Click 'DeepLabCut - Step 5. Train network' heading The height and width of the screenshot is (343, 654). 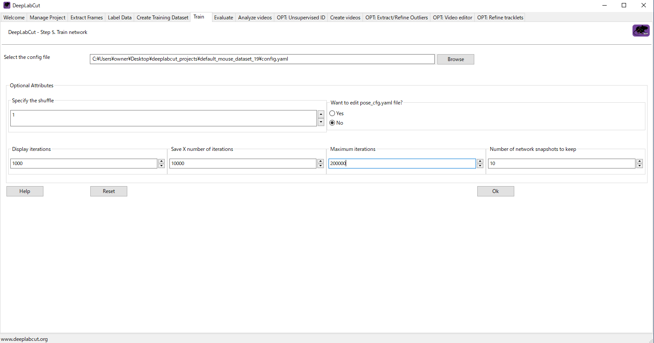(x=48, y=32)
